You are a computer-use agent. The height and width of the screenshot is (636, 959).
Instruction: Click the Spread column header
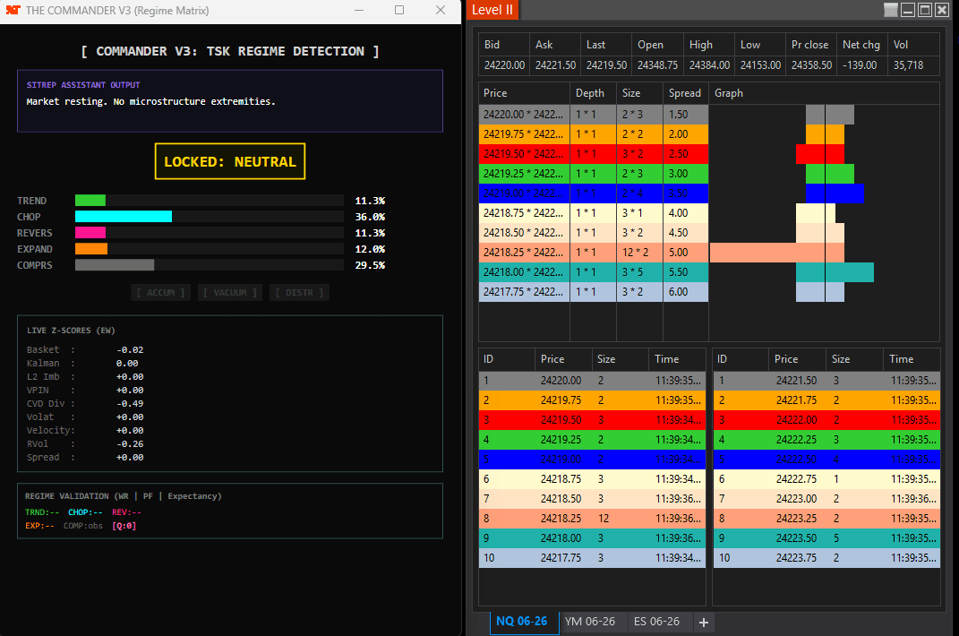point(685,93)
